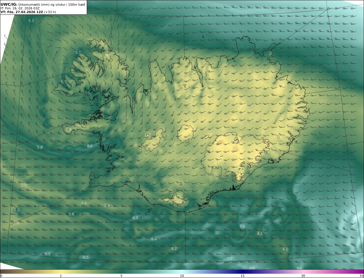Viewport: 364px width, 278px height.
Task: Click the 4.2 value label south of Iceland
Action: coord(174,249)
